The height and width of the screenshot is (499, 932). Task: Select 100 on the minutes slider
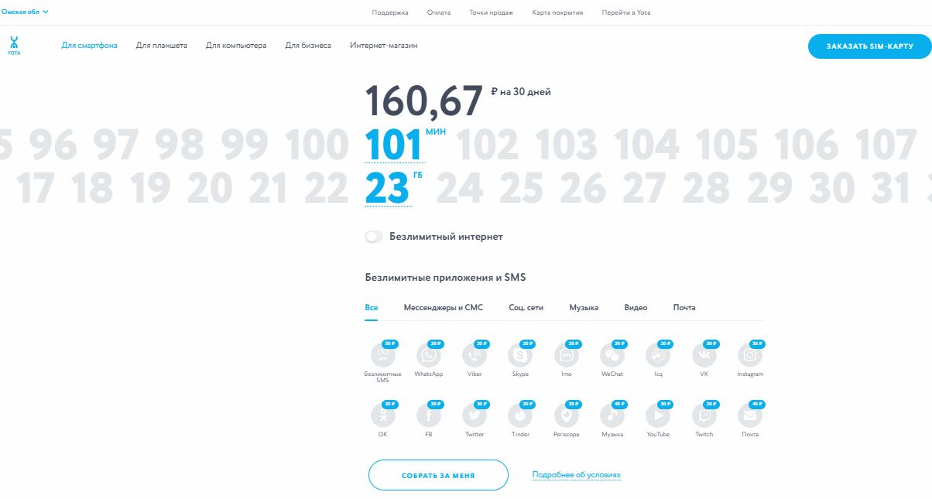(x=317, y=145)
